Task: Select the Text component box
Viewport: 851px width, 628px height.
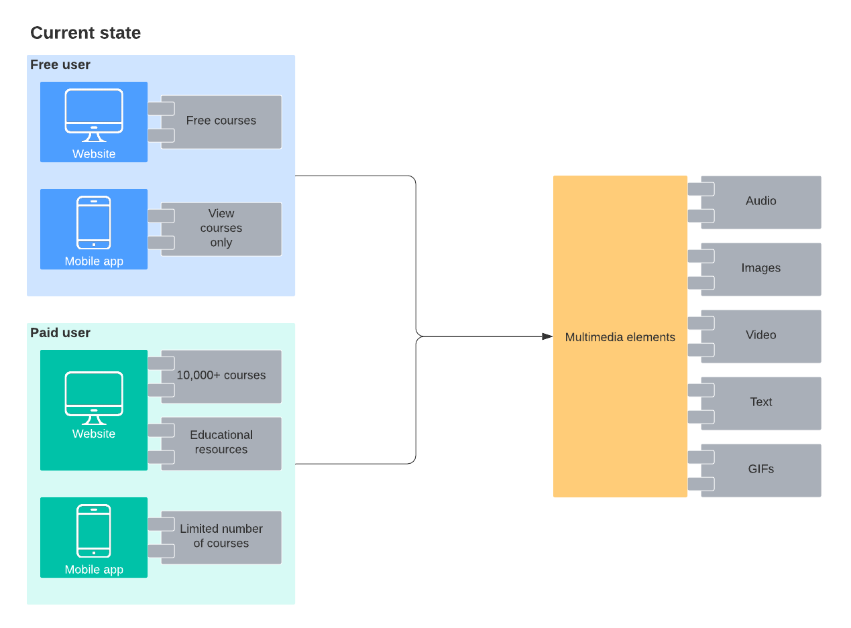Action: 760,403
